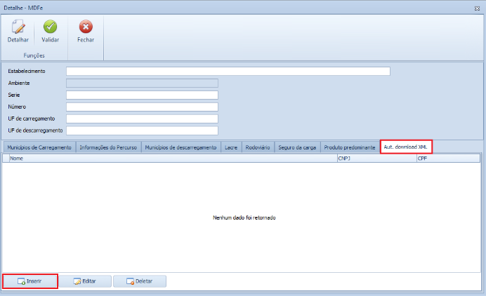The height and width of the screenshot is (296, 486).
Task: Focus the Serie input field
Action: pos(142,95)
